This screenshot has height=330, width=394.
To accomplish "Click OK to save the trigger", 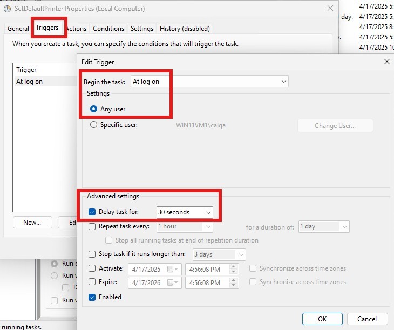I will click(x=322, y=319).
